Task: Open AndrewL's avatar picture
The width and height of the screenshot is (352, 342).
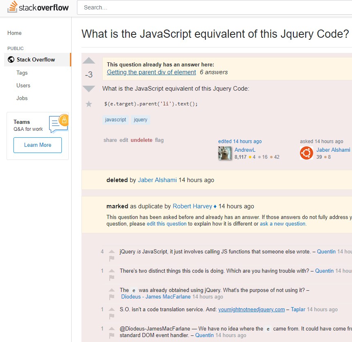Action: (x=225, y=153)
